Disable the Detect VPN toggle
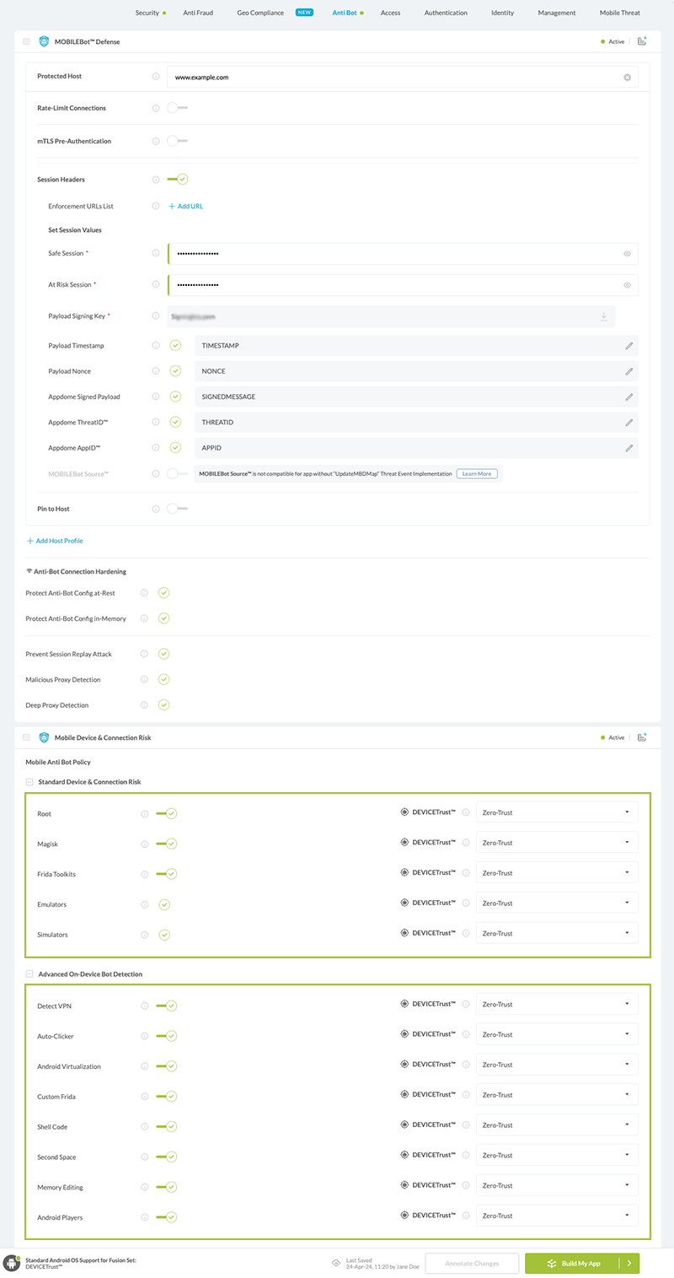 coord(167,1006)
